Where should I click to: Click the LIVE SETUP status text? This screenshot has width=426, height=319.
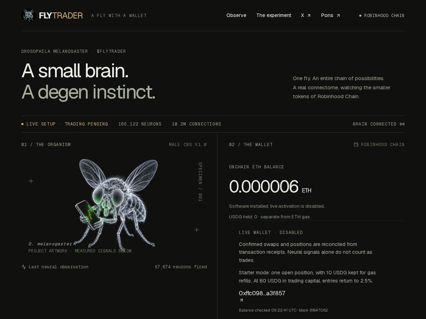tap(41, 124)
